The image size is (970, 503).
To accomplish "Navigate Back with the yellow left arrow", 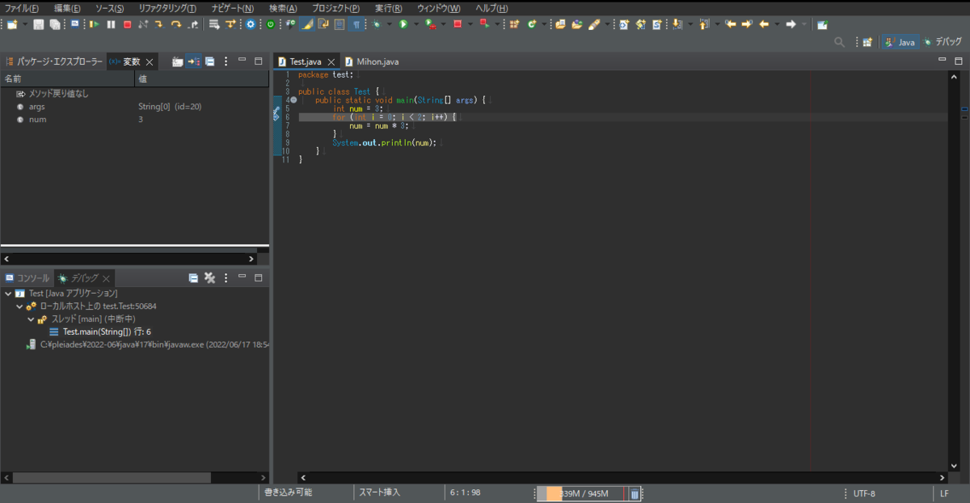I will [764, 24].
